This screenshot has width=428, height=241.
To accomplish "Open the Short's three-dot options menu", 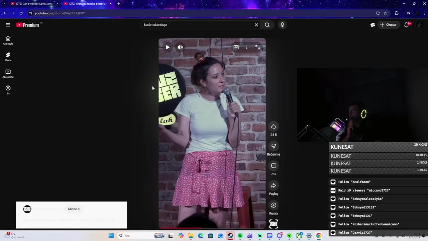I will tap(247, 47).
